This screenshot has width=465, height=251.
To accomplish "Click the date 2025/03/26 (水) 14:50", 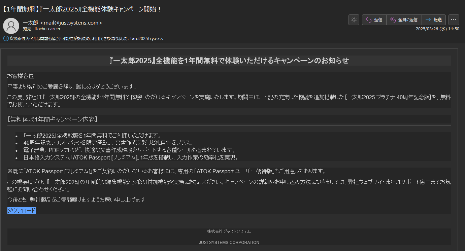I will (x=437, y=29).
